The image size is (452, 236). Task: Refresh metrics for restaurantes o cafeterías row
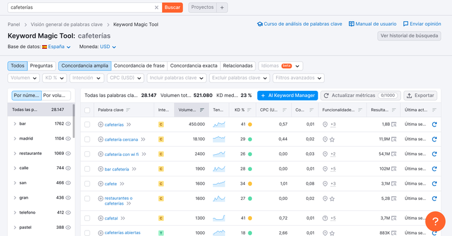[x=435, y=199]
